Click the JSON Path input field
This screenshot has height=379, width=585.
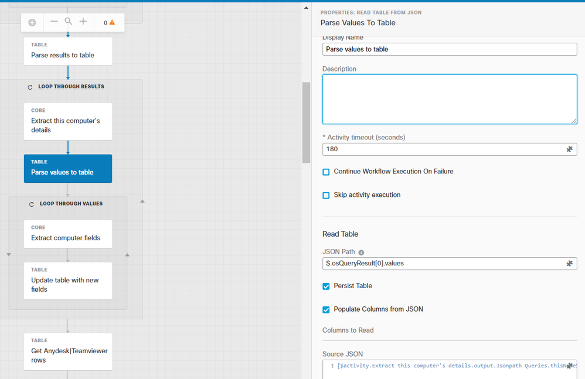pyautogui.click(x=450, y=264)
